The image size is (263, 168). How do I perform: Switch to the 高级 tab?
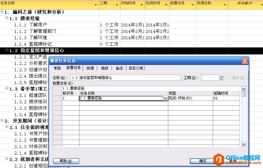coord(105,68)
